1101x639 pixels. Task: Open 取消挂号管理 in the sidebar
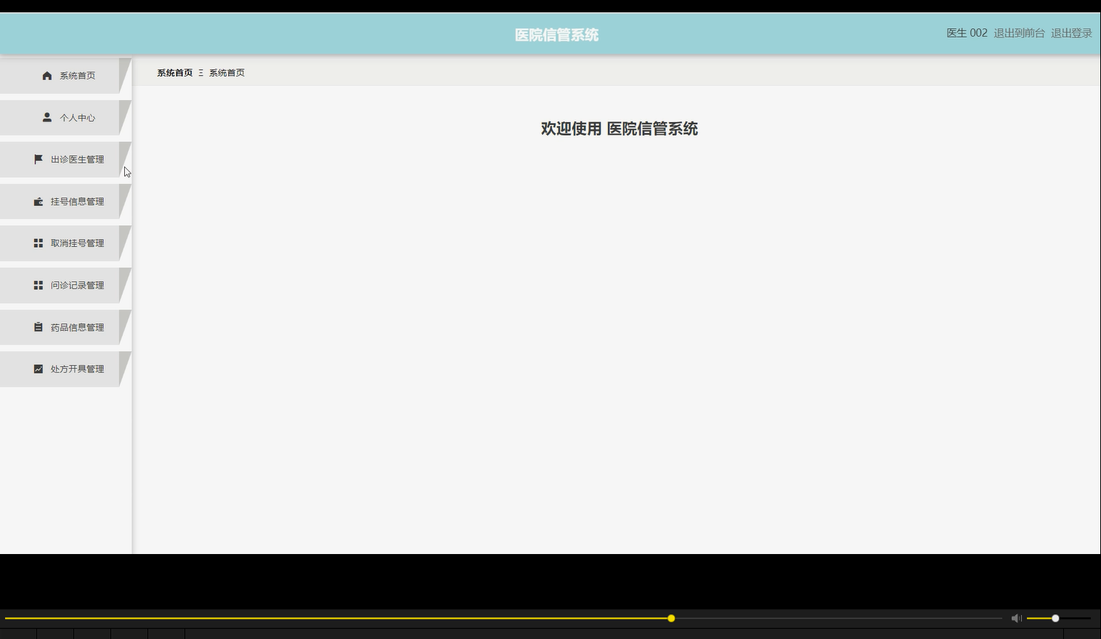(65, 243)
